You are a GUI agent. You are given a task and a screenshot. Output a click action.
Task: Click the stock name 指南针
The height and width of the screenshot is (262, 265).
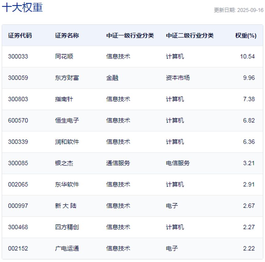(64, 99)
